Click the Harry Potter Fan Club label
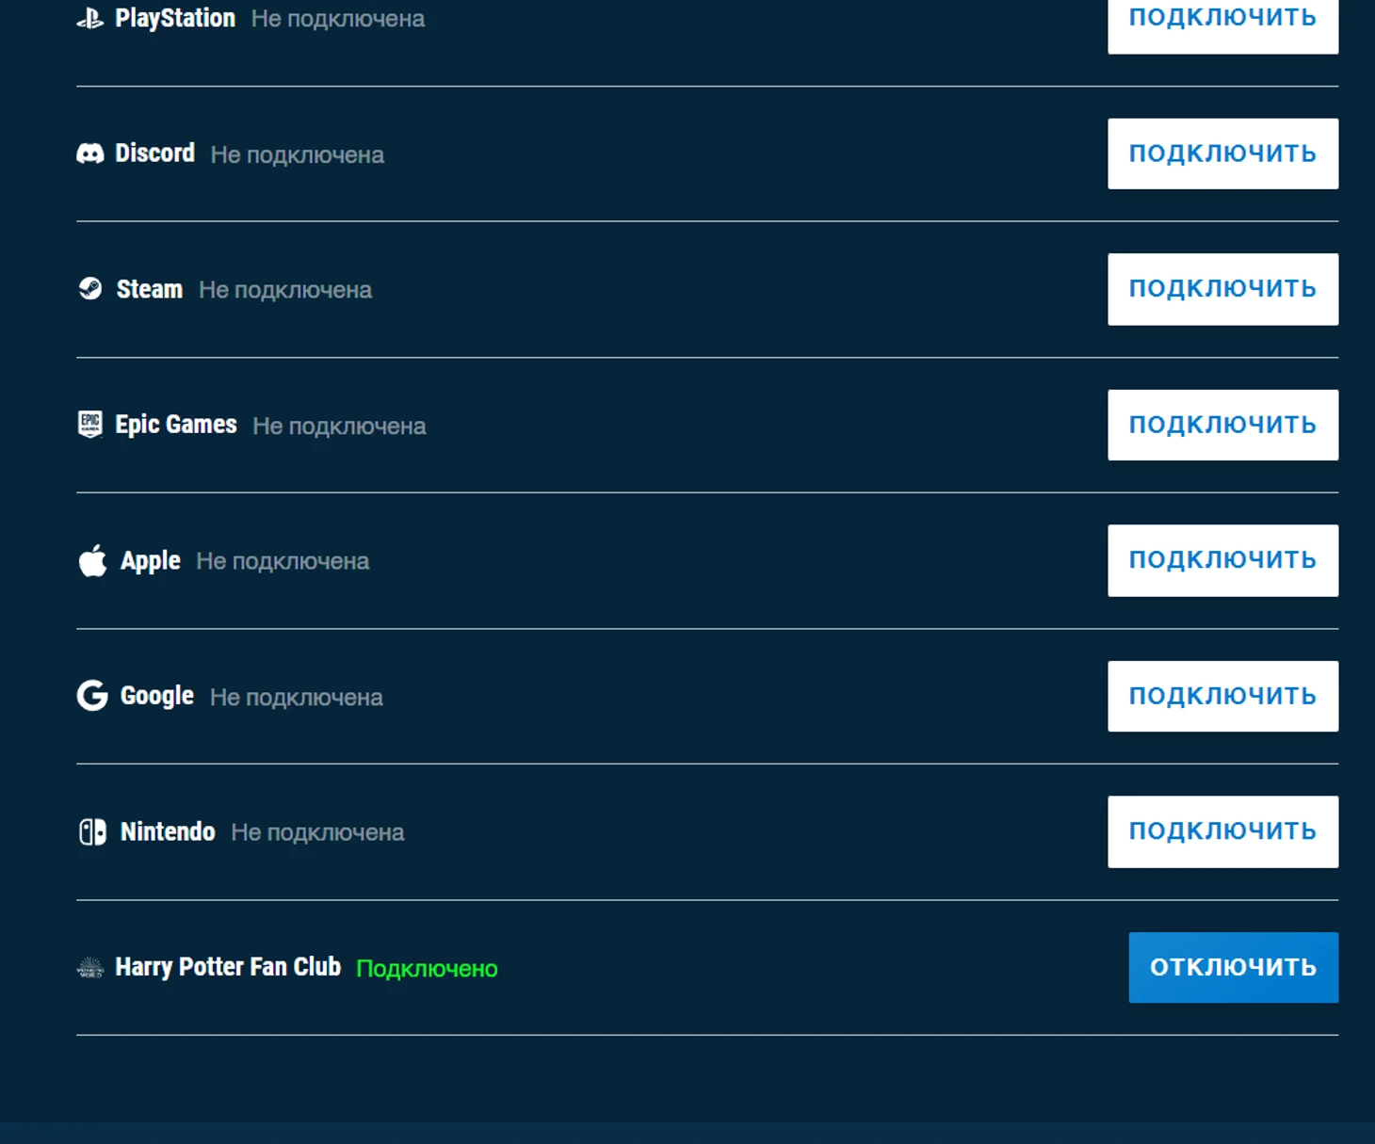Screen dimensions: 1375x1144 [x=228, y=967]
